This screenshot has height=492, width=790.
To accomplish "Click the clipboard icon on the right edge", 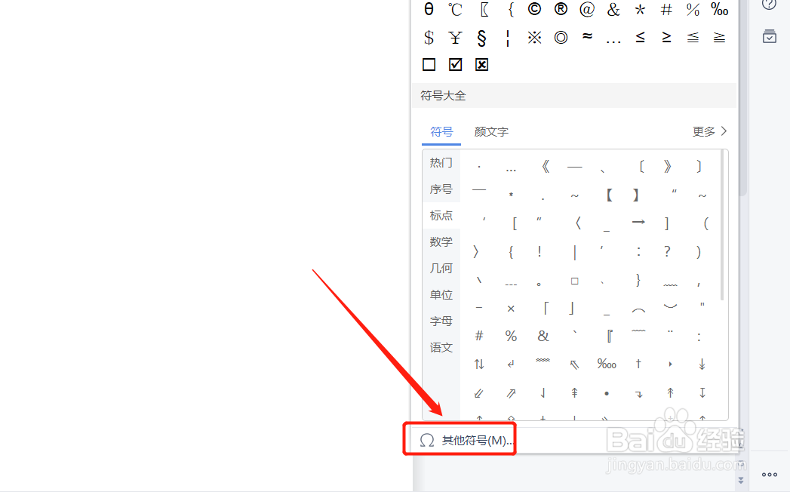I will (x=770, y=35).
